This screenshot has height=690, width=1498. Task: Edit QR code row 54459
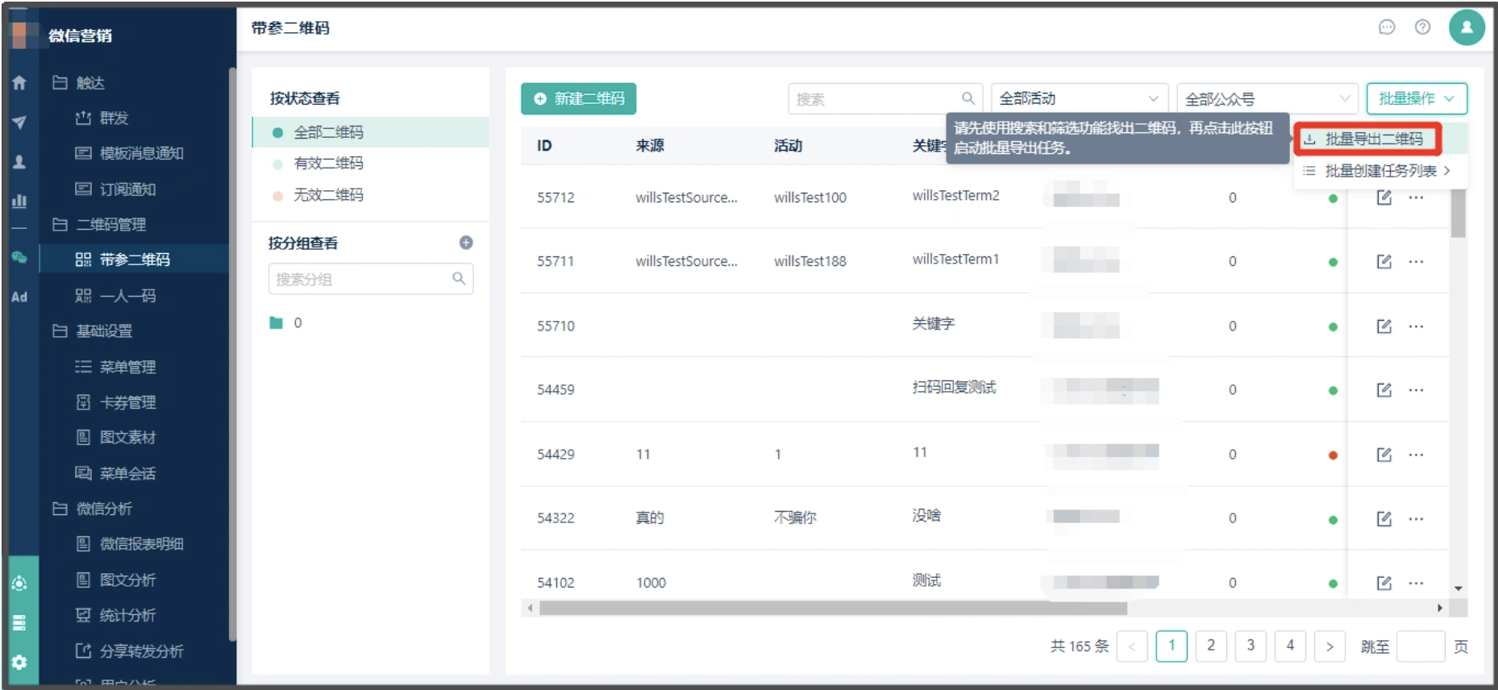[1384, 390]
